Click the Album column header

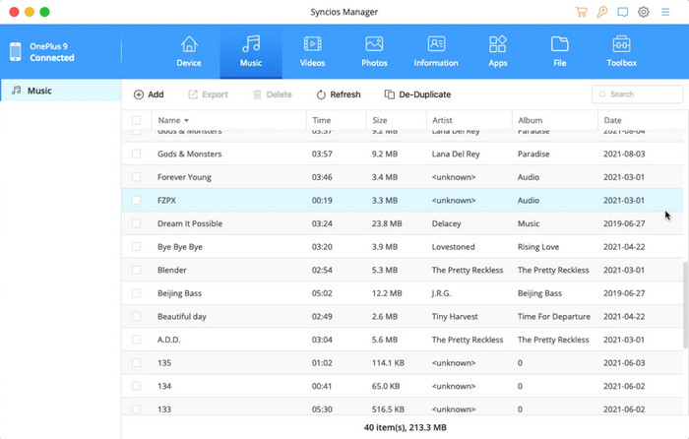coord(530,120)
